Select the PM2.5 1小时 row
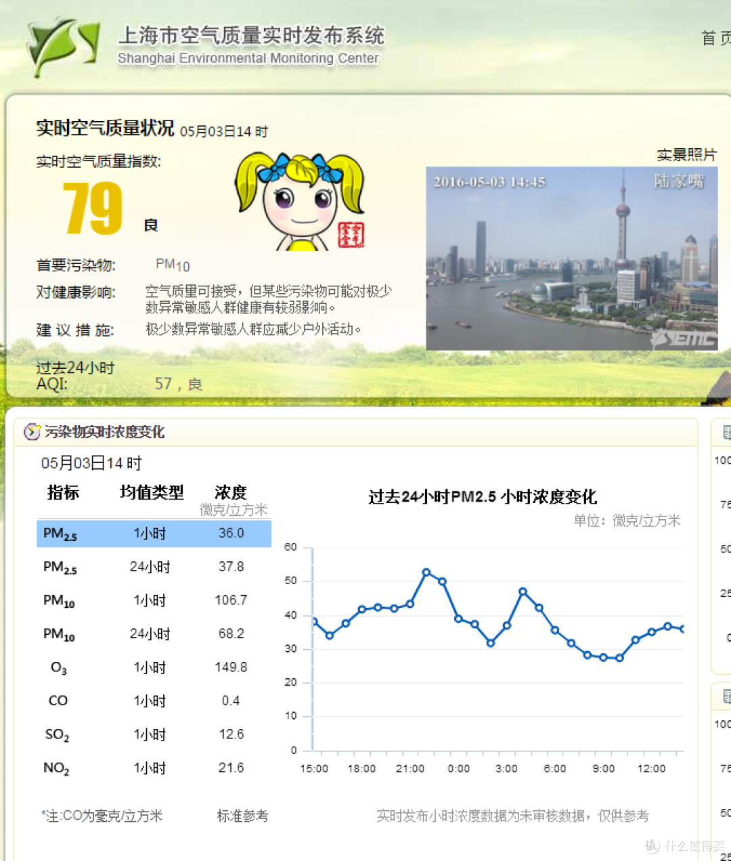 pyautogui.click(x=154, y=533)
